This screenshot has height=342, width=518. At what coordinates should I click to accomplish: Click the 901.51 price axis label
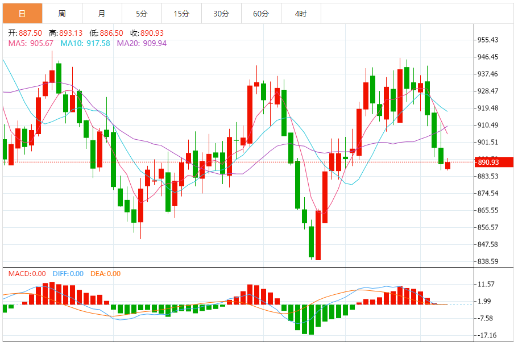[x=488, y=142]
